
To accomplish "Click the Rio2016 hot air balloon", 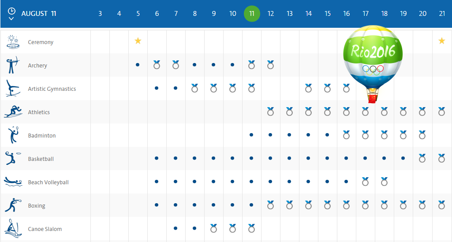I will pos(373,64).
